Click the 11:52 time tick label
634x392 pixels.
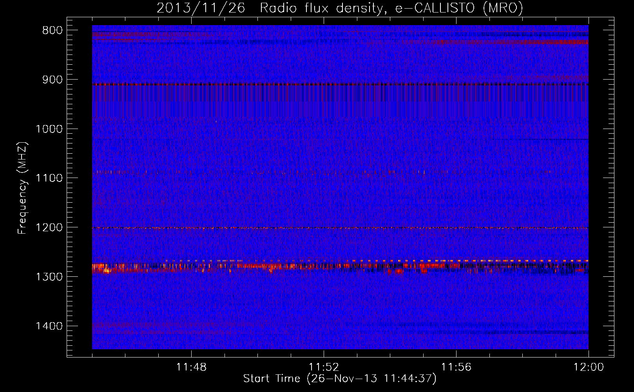pos(324,367)
